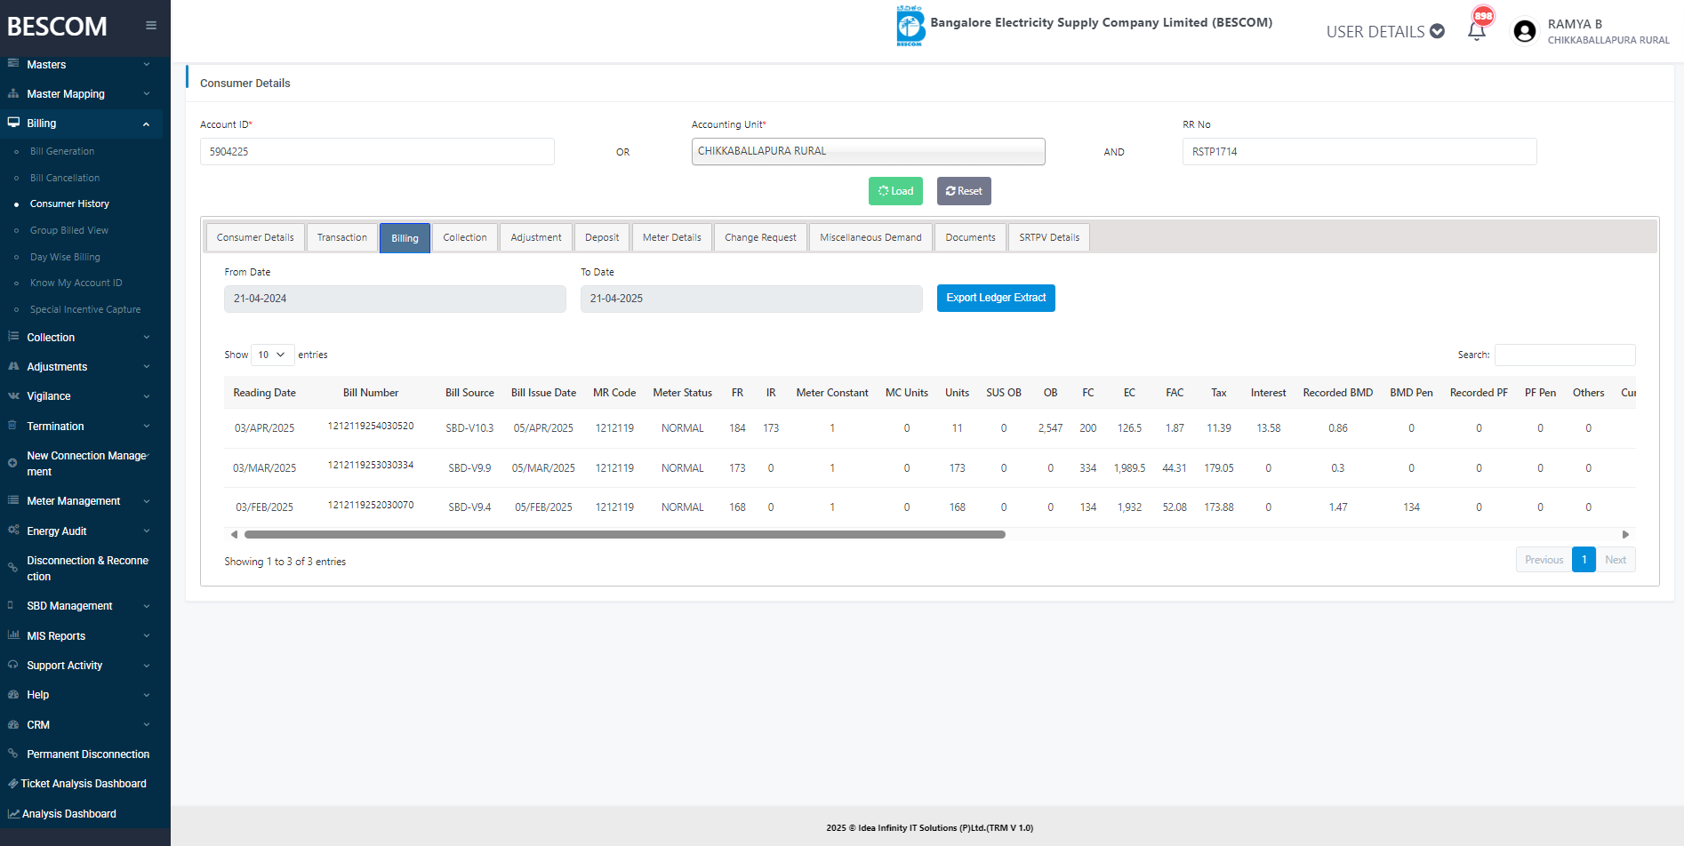Click the Termination sidebar icon

point(12,426)
